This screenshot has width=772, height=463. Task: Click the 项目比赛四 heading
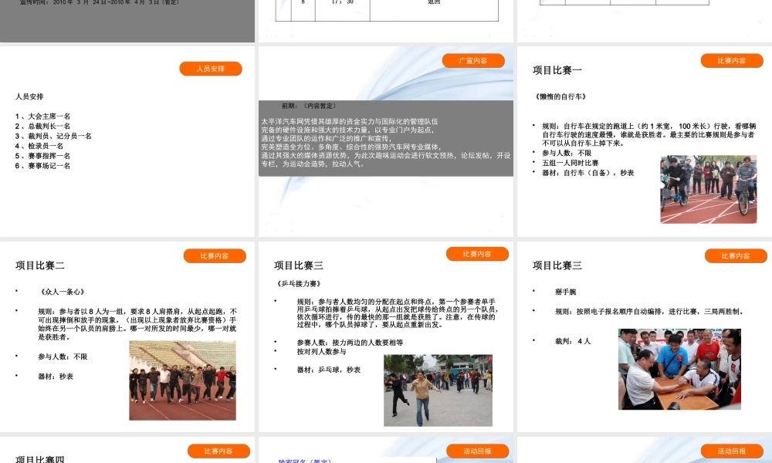click(40, 459)
